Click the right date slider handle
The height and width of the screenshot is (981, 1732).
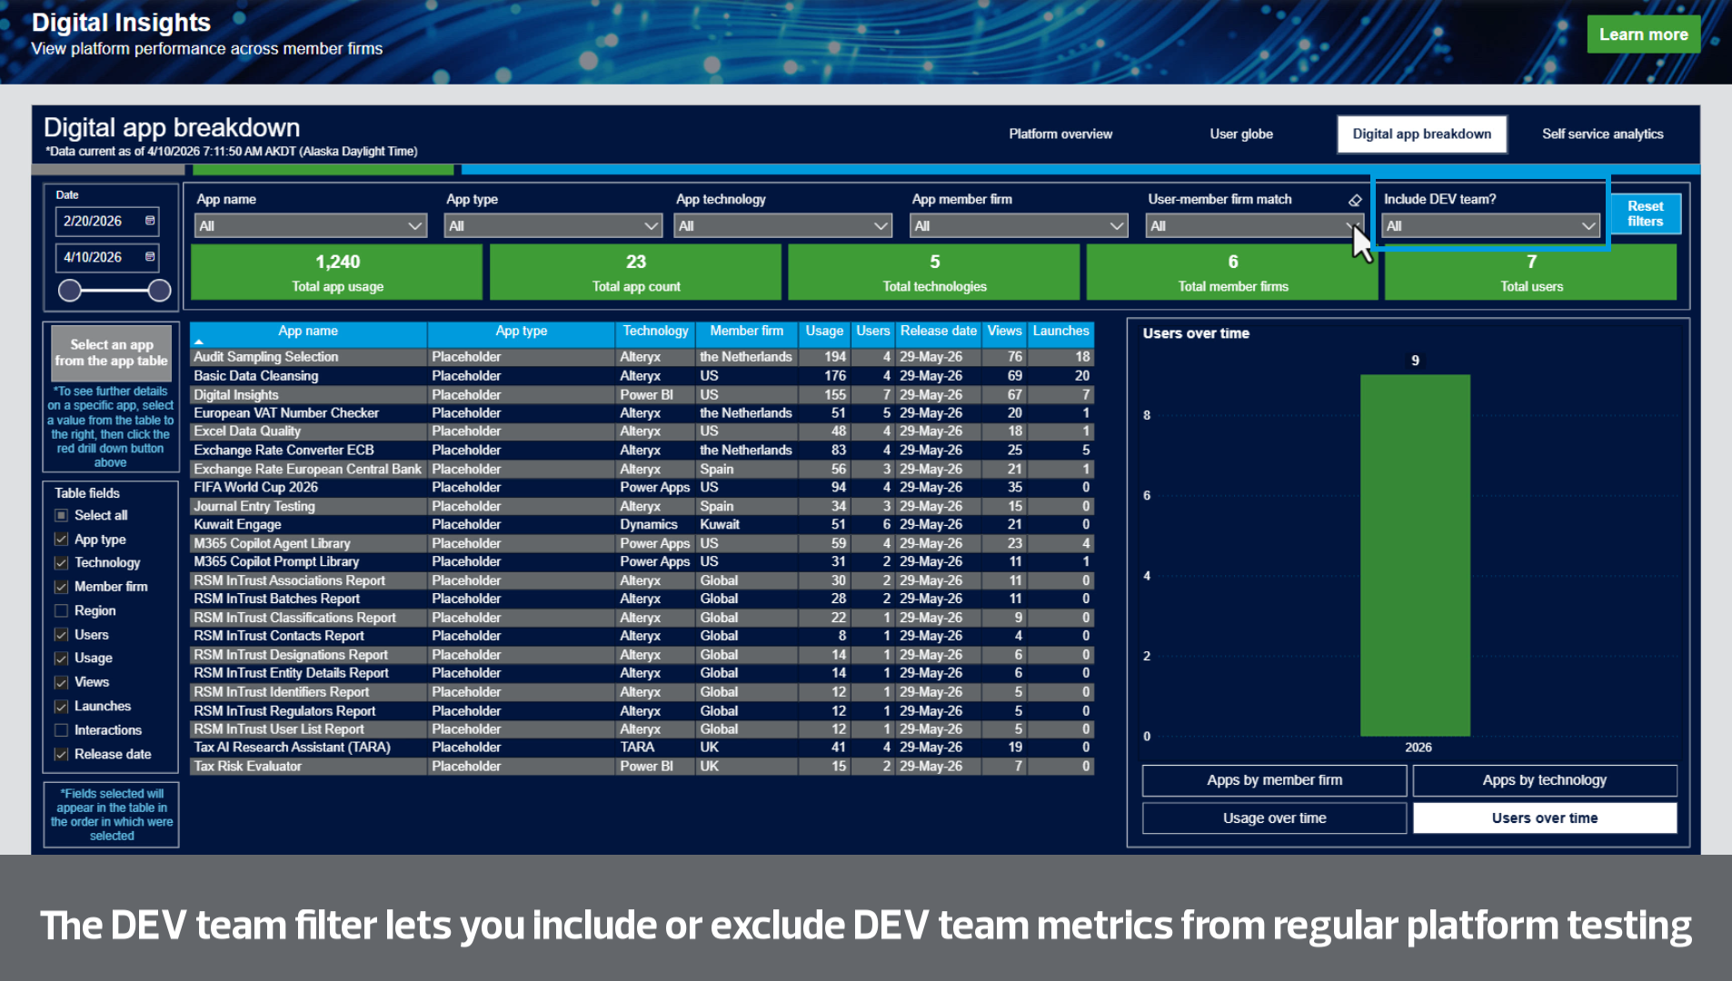coord(160,291)
